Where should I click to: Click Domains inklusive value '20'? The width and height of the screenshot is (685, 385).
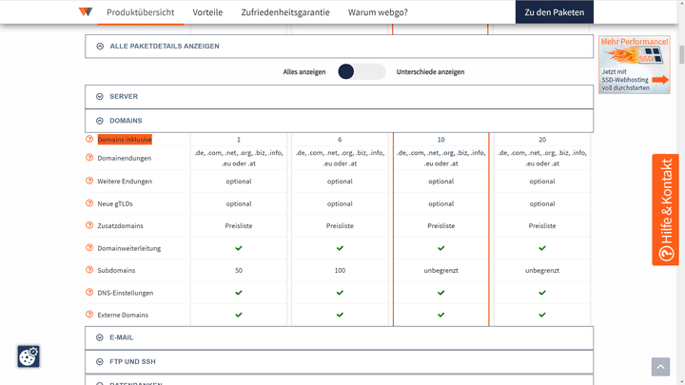tap(542, 140)
